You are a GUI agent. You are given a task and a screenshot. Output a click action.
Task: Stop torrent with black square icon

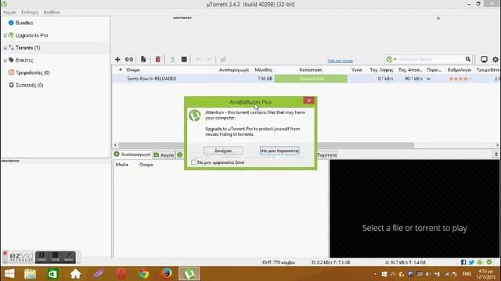[x=184, y=59]
